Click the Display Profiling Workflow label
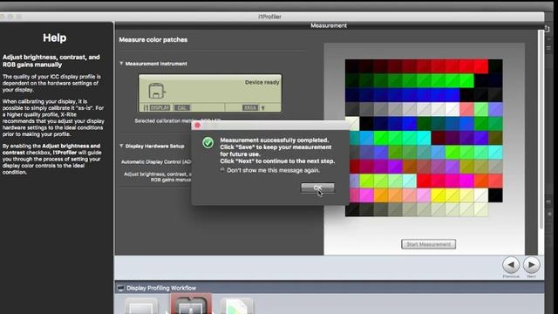 click(x=161, y=288)
